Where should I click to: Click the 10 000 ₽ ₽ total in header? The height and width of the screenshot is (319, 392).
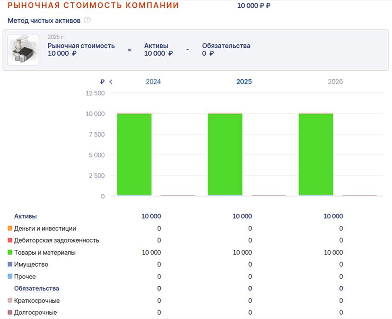(x=254, y=6)
